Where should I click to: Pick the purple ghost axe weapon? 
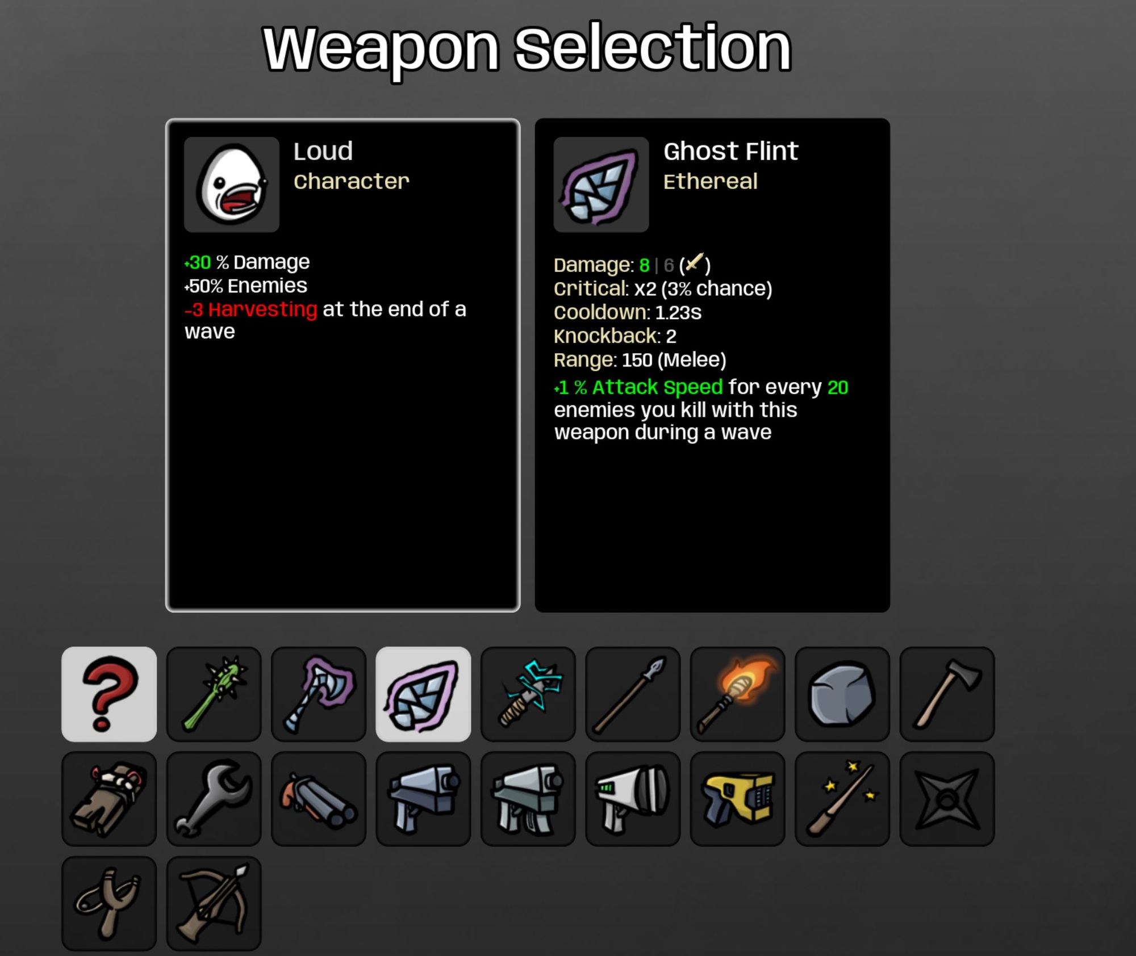pos(319,694)
